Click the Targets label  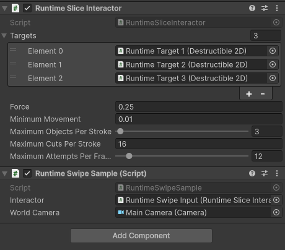23,35
